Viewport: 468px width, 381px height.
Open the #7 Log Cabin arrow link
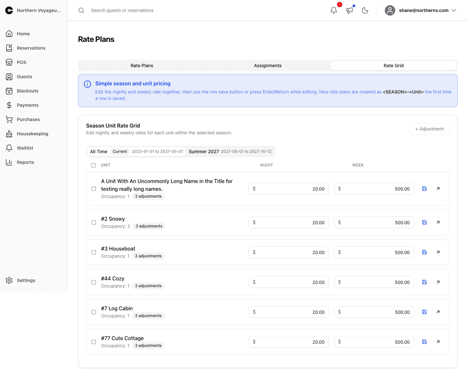pyautogui.click(x=438, y=312)
